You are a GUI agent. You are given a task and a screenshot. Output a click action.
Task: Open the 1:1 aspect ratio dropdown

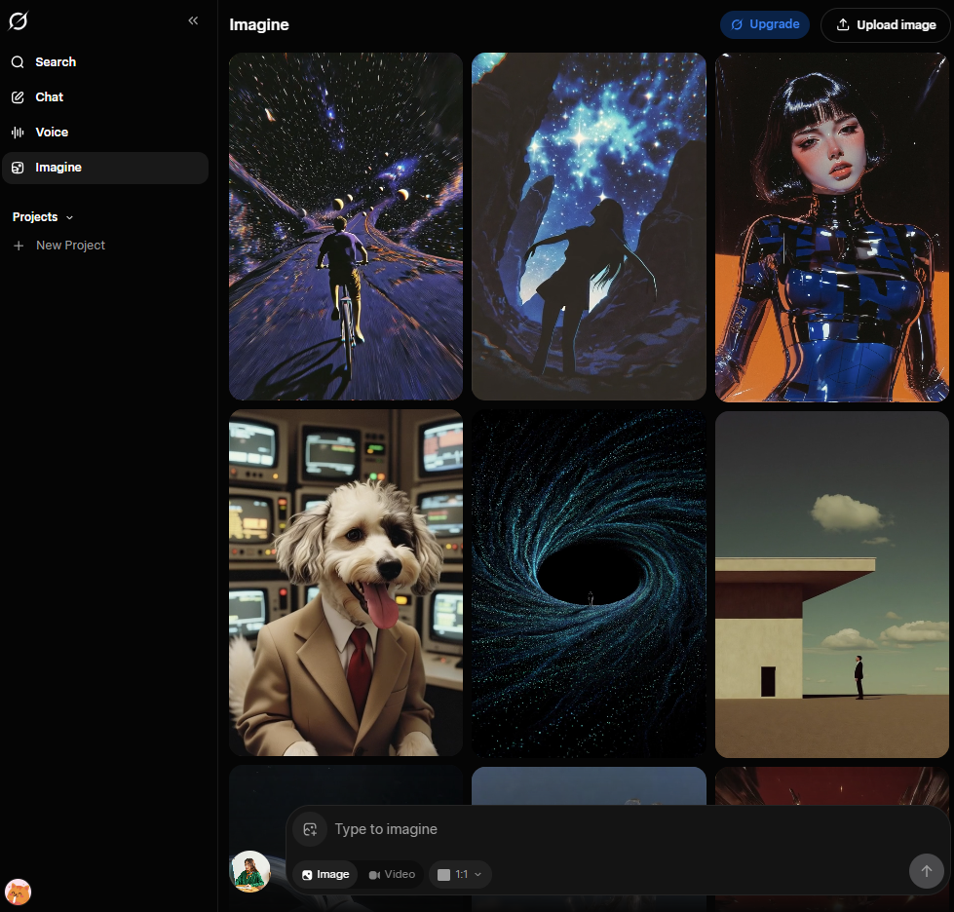460,875
